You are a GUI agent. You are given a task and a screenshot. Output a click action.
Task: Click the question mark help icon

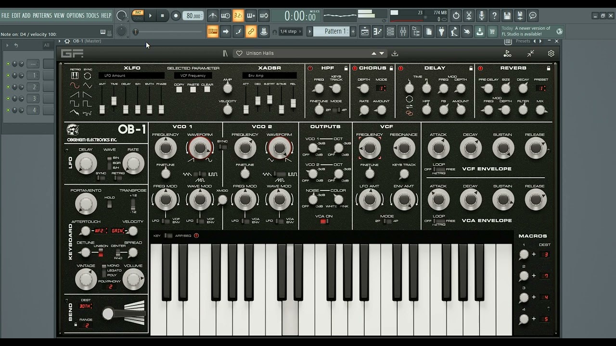pyautogui.click(x=494, y=16)
